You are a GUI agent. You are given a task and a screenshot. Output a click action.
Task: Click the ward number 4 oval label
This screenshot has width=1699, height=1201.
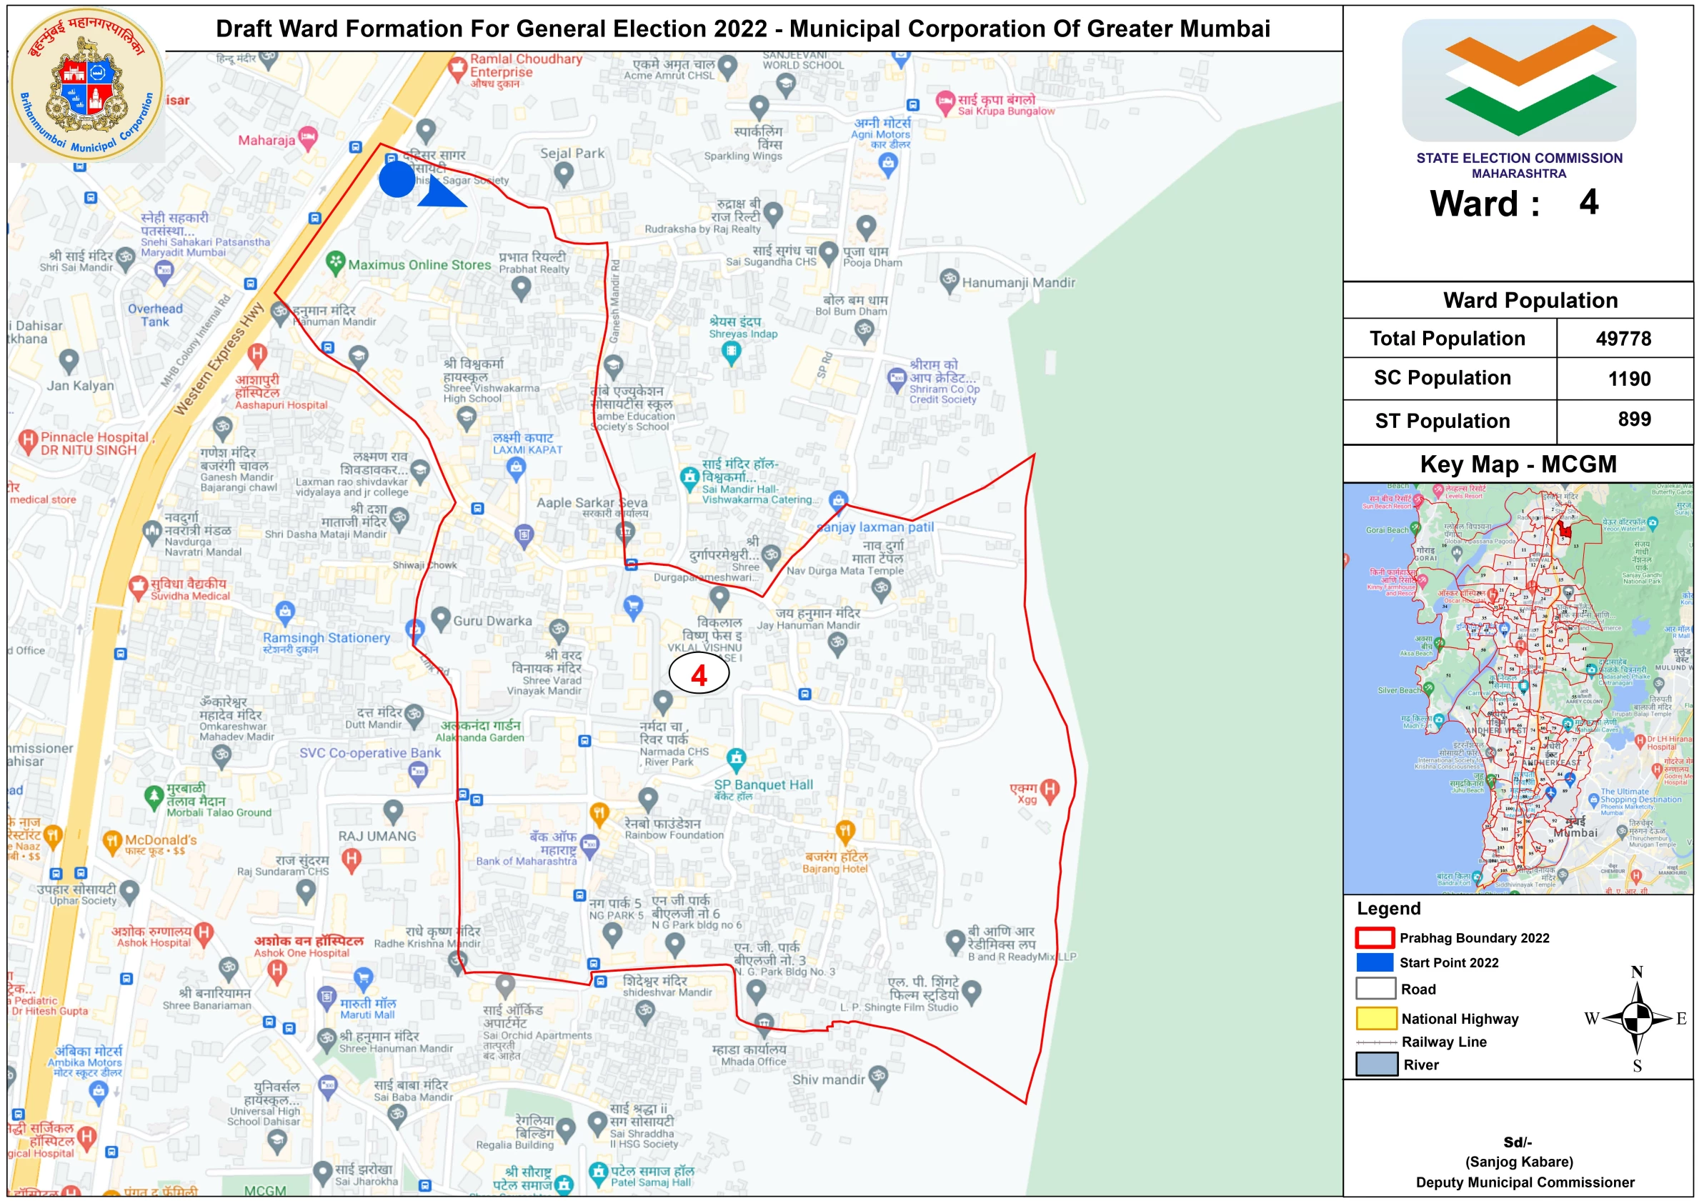pos(699,674)
